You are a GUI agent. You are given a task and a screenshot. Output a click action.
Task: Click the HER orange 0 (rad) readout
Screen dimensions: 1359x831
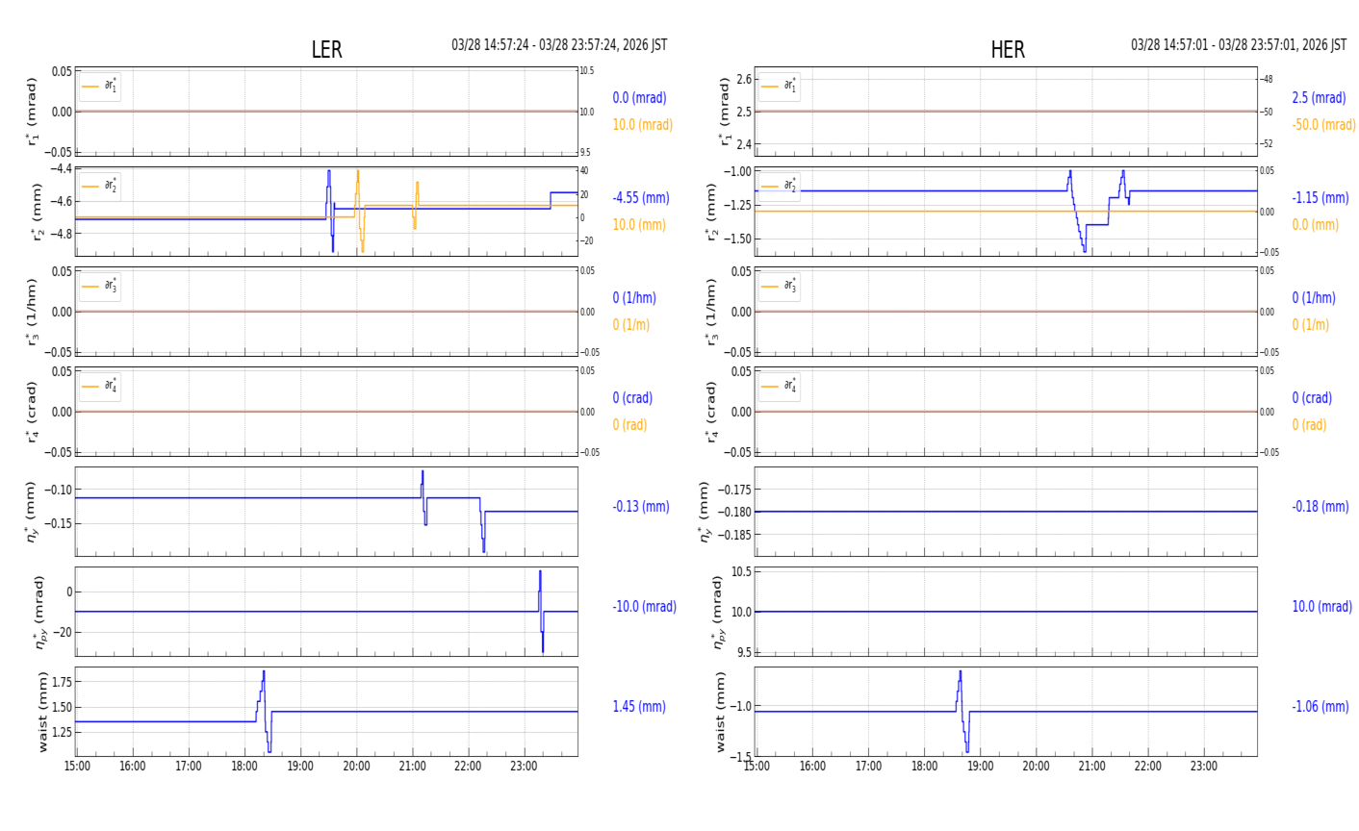coord(1309,425)
